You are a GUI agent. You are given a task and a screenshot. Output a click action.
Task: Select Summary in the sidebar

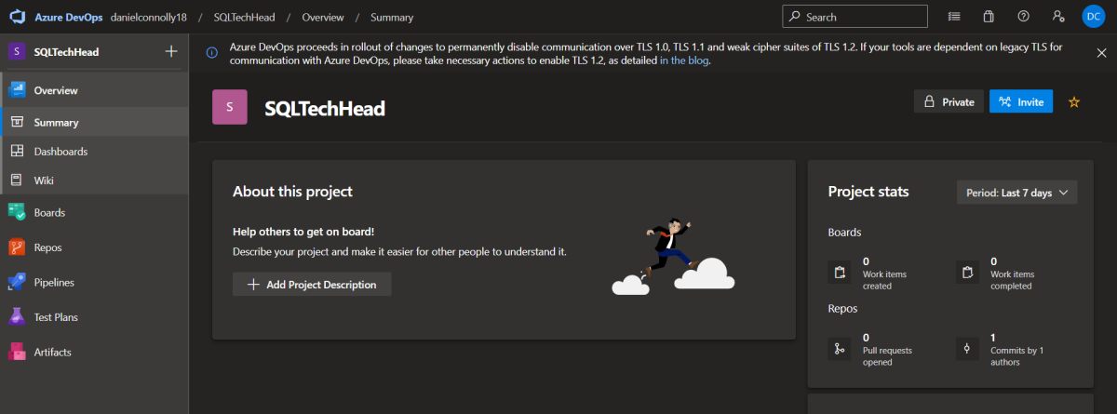click(x=94, y=122)
